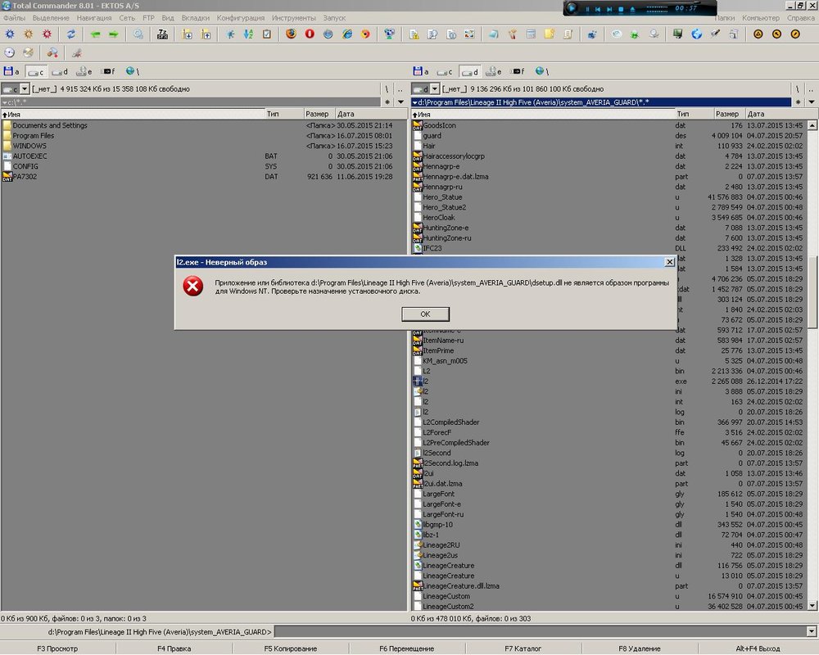Click the blue refresh arrows toolbar icon

click(x=71, y=34)
